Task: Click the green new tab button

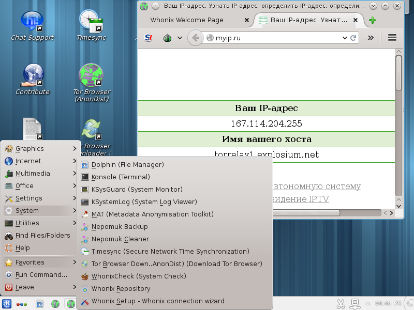Action: coord(373,21)
